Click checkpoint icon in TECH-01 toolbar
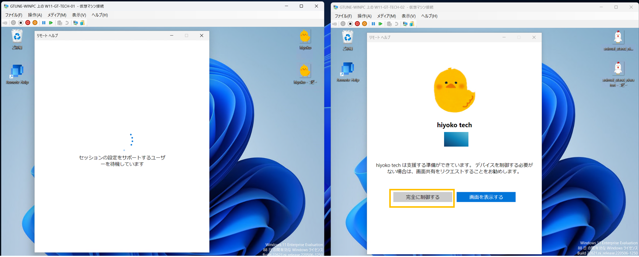This screenshot has width=639, height=257. (x=60, y=23)
